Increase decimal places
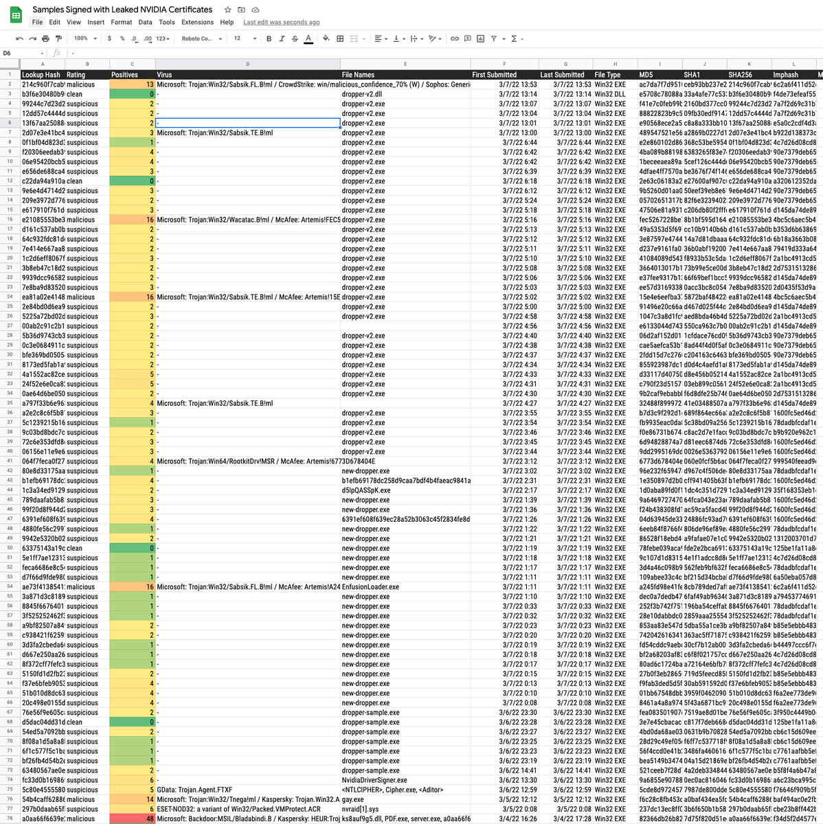 (x=148, y=38)
